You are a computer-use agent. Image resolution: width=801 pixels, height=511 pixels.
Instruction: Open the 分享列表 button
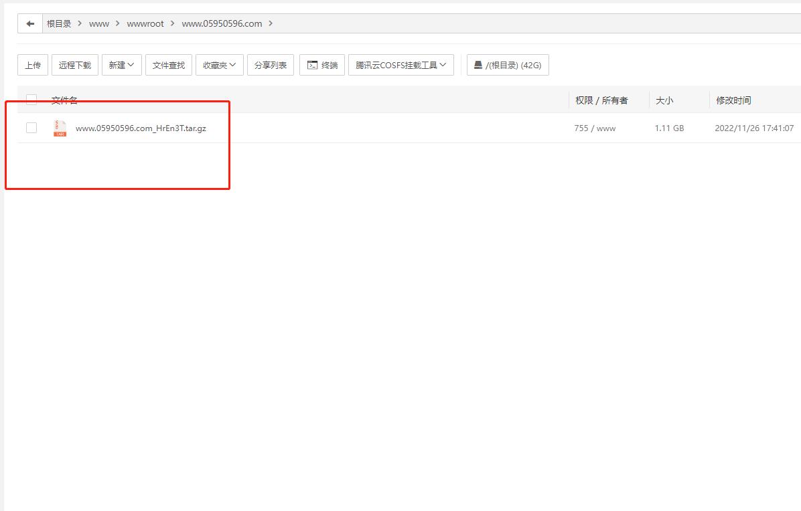(x=270, y=65)
